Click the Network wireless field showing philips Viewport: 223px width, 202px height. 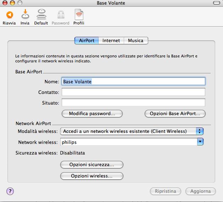pos(129,142)
